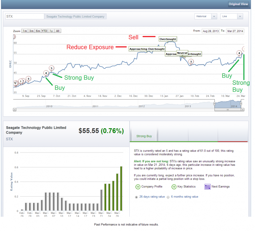255x231 pixels.
Task: Choose the 6m zoom range
Action: pyautogui.click(x=38, y=31)
